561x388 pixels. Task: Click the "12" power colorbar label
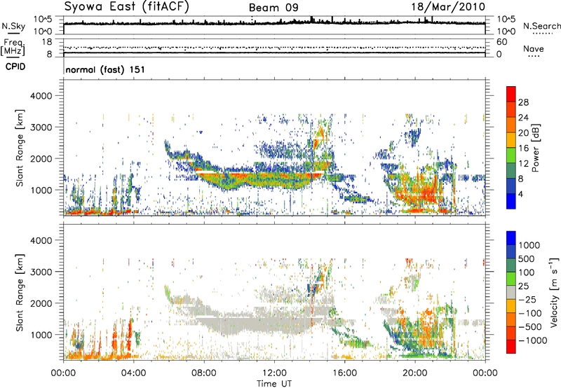[x=523, y=164]
